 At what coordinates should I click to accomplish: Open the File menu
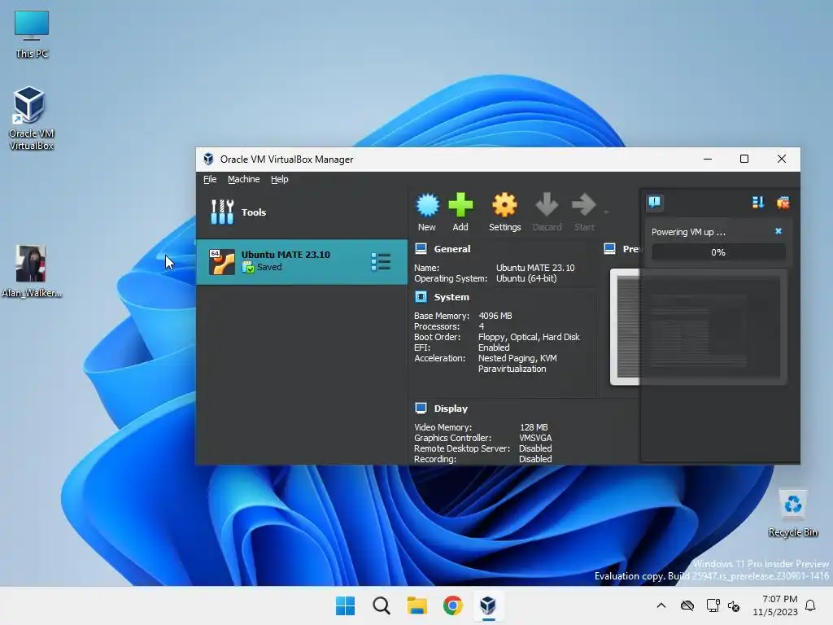210,179
